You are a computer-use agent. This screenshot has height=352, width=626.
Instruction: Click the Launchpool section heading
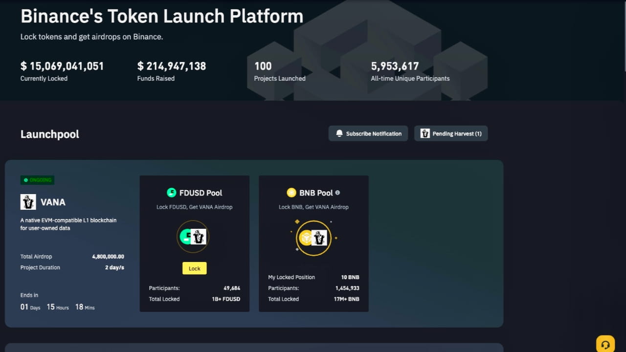point(50,134)
